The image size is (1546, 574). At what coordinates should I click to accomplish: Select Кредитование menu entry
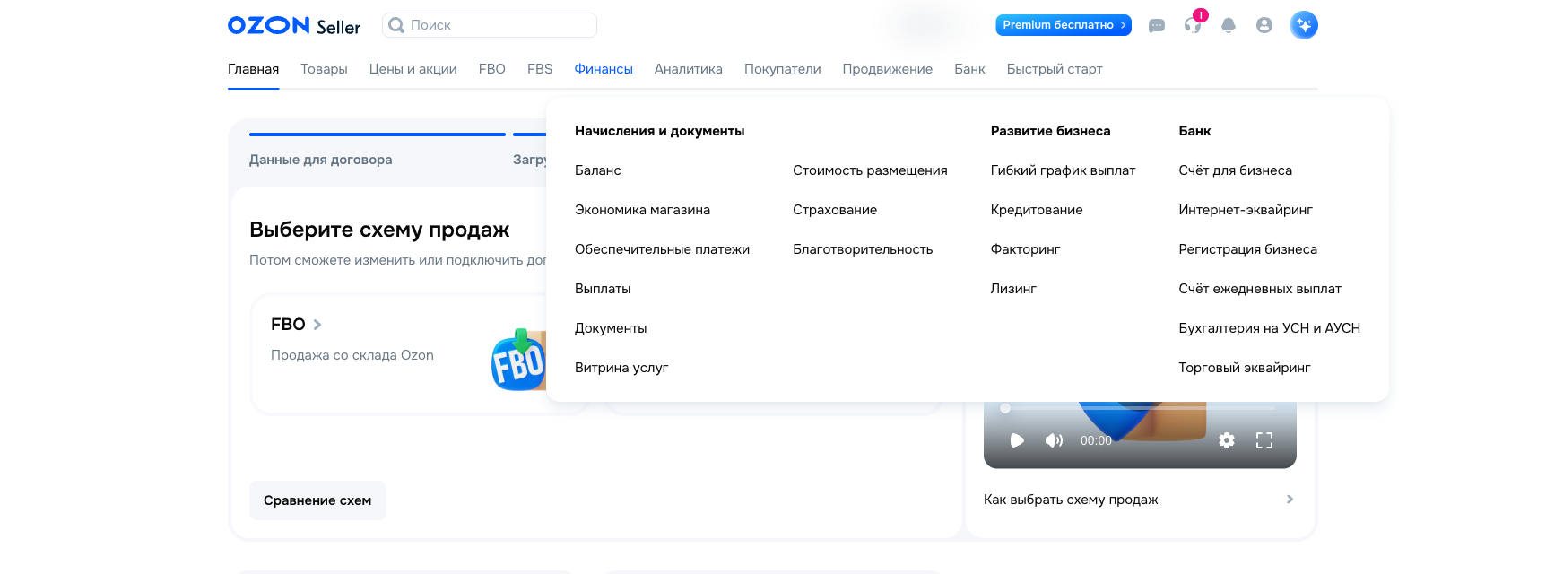(1037, 210)
